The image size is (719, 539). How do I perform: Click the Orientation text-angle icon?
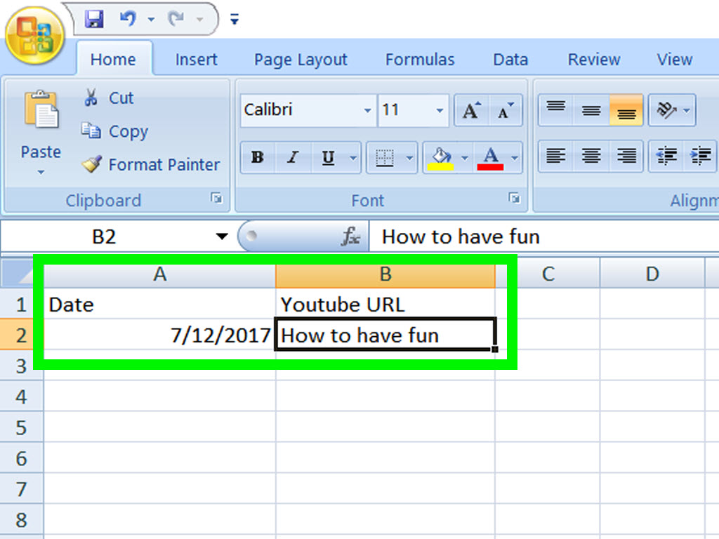pyautogui.click(x=666, y=110)
